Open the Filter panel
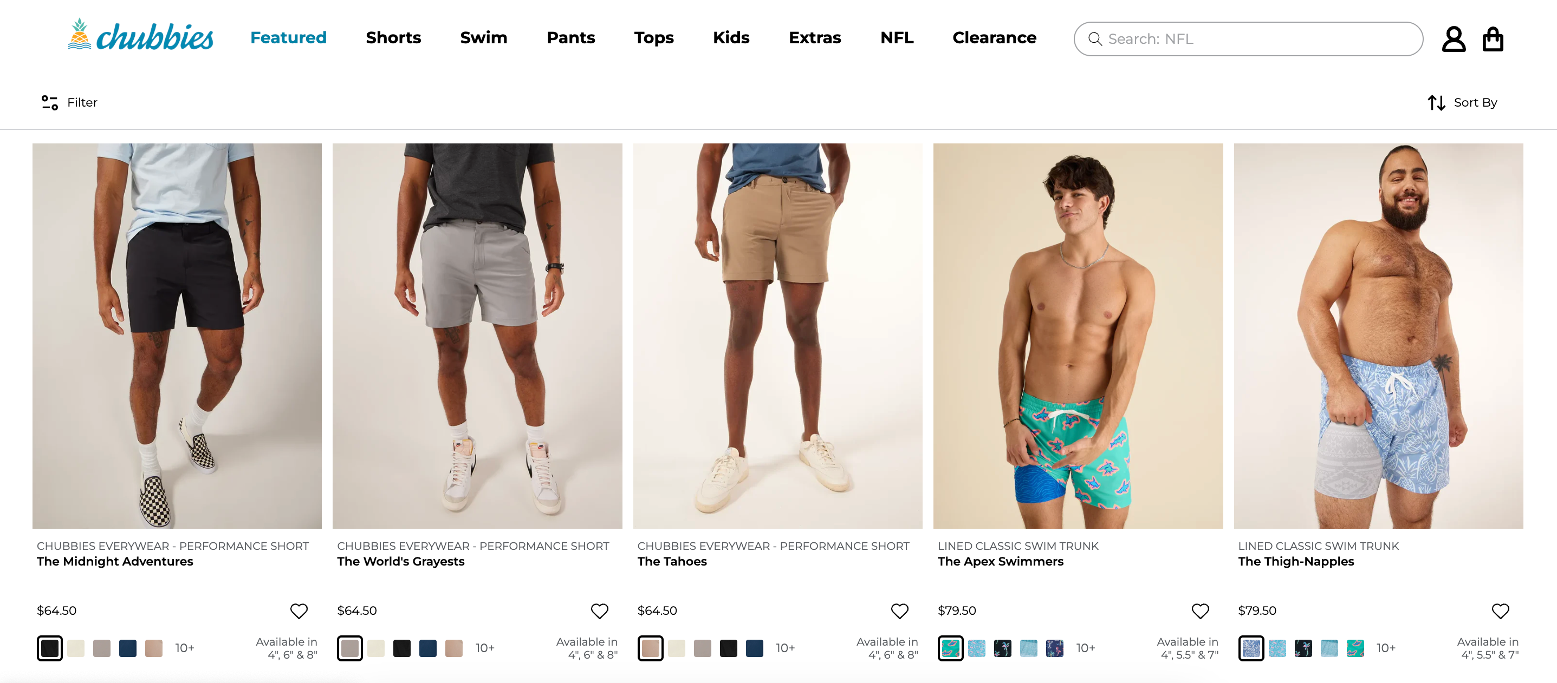Viewport: 1557px width, 683px height. (x=69, y=103)
